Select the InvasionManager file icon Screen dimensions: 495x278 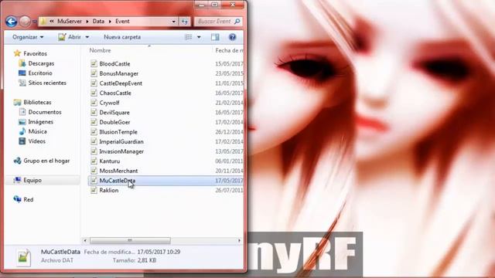coord(94,151)
